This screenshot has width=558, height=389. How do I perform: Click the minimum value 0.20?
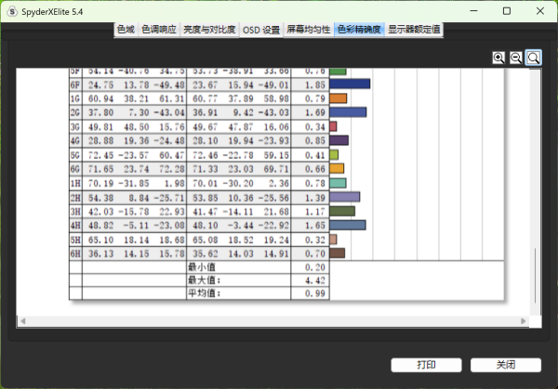click(315, 267)
